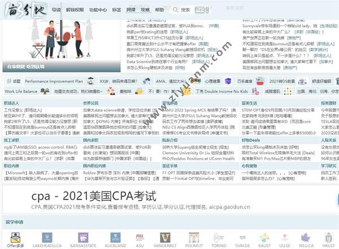
Task: Open the Double Income No Kids topic
Action: point(221,91)
